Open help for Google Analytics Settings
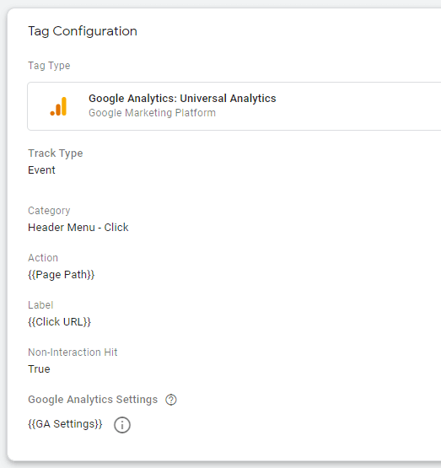Viewport: 441px width, 468px height. (171, 400)
